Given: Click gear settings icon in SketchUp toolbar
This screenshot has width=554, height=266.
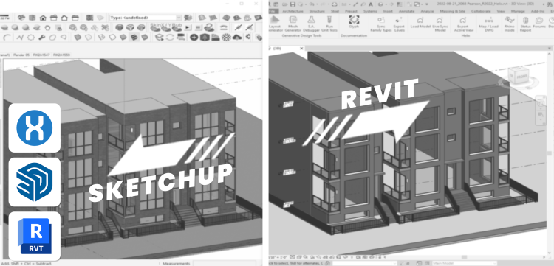Looking at the screenshot, I should pyautogui.click(x=248, y=37).
